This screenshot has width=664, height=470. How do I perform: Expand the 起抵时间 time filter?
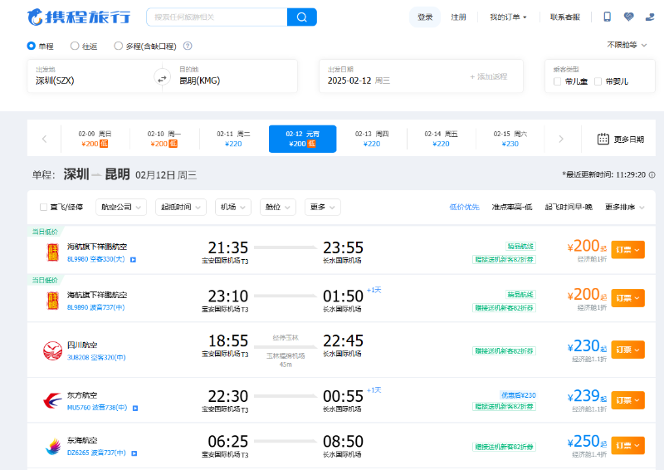pos(180,207)
